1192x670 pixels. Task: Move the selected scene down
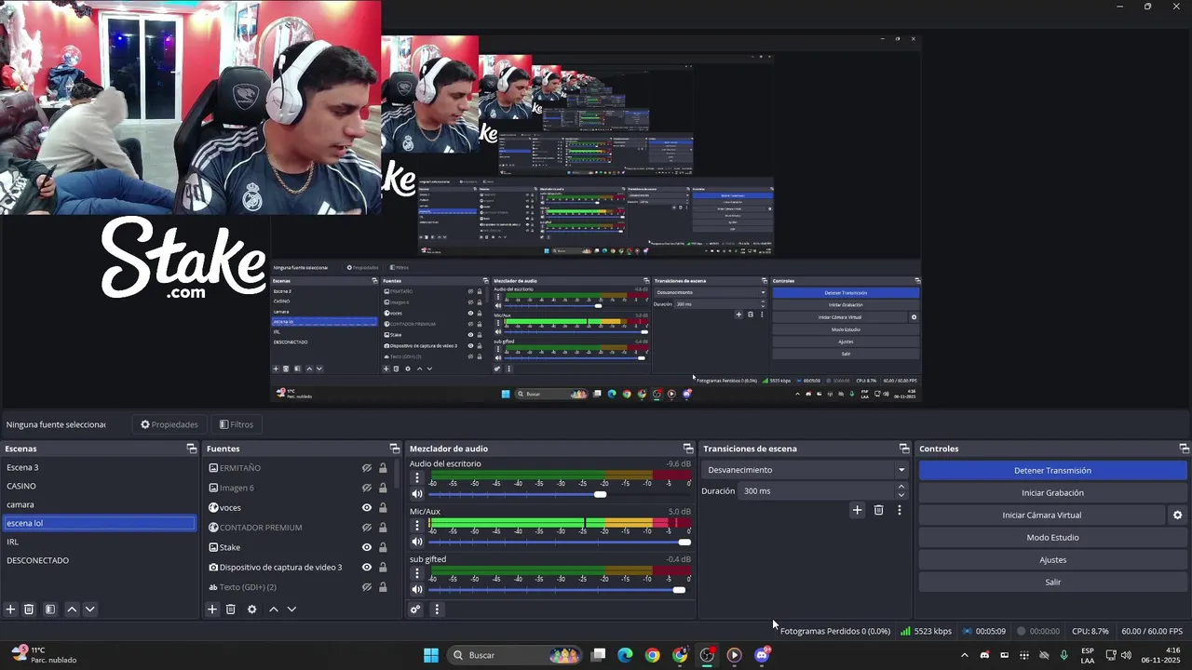(x=90, y=610)
